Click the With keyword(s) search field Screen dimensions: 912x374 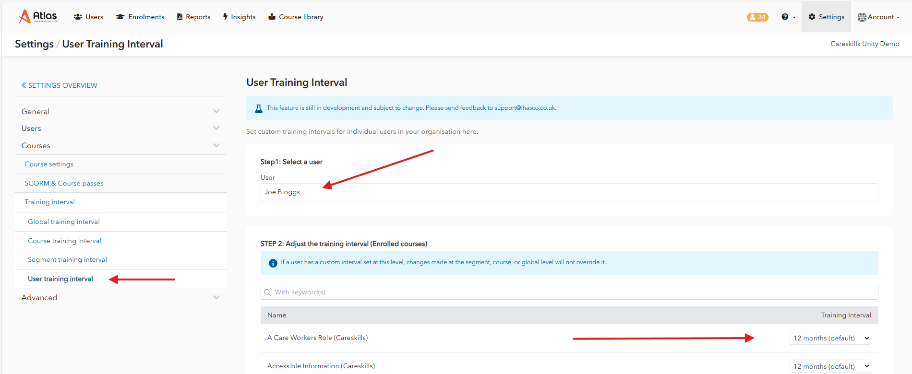(x=569, y=292)
